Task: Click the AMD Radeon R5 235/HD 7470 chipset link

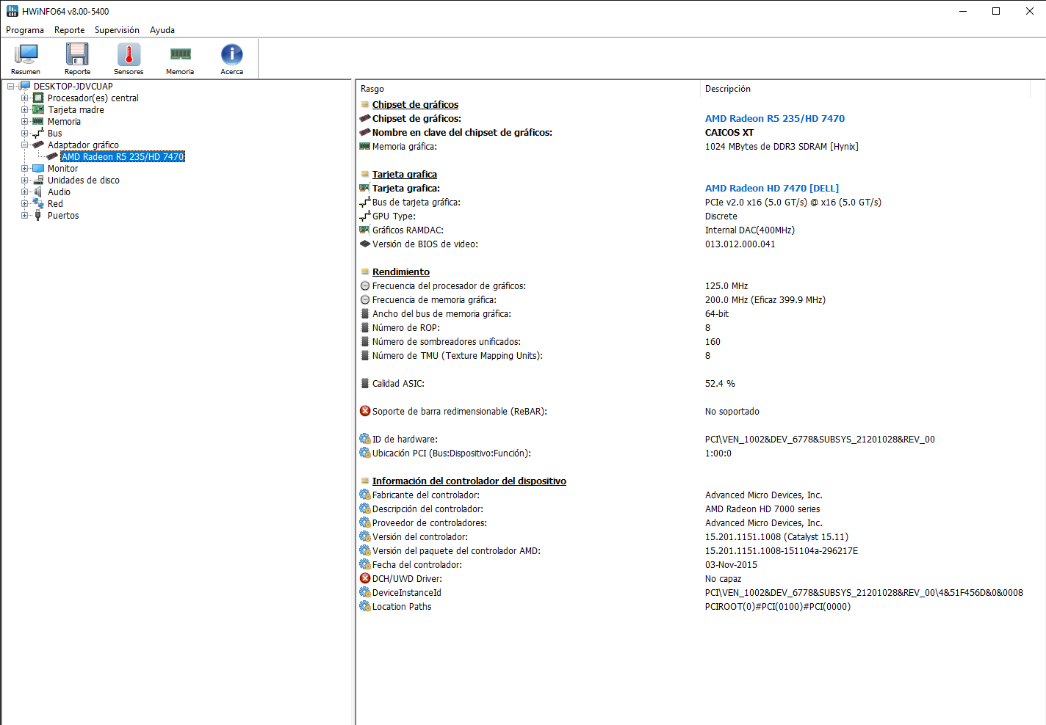Action: [774, 119]
